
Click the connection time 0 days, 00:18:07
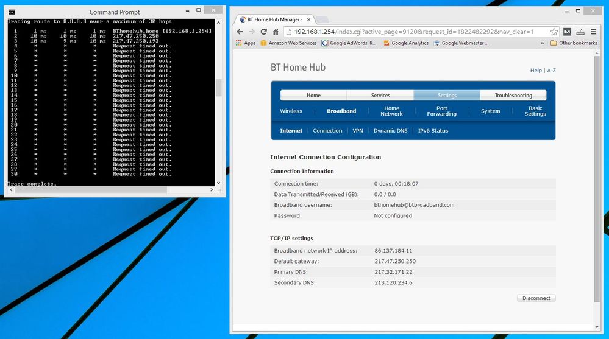(396, 183)
